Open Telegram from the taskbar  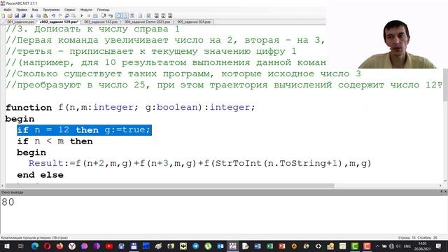(196, 246)
